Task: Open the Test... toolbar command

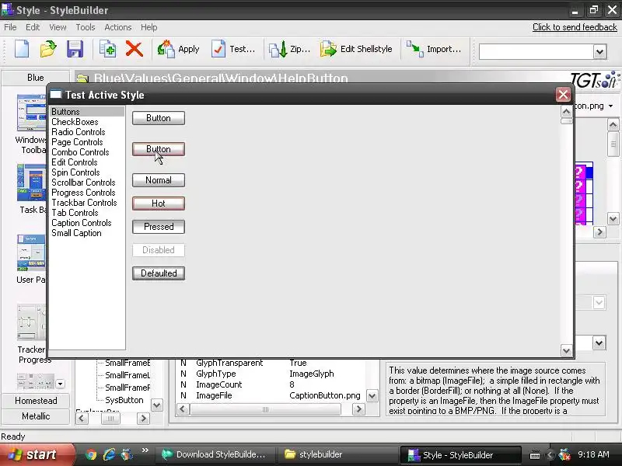Action: point(233,49)
